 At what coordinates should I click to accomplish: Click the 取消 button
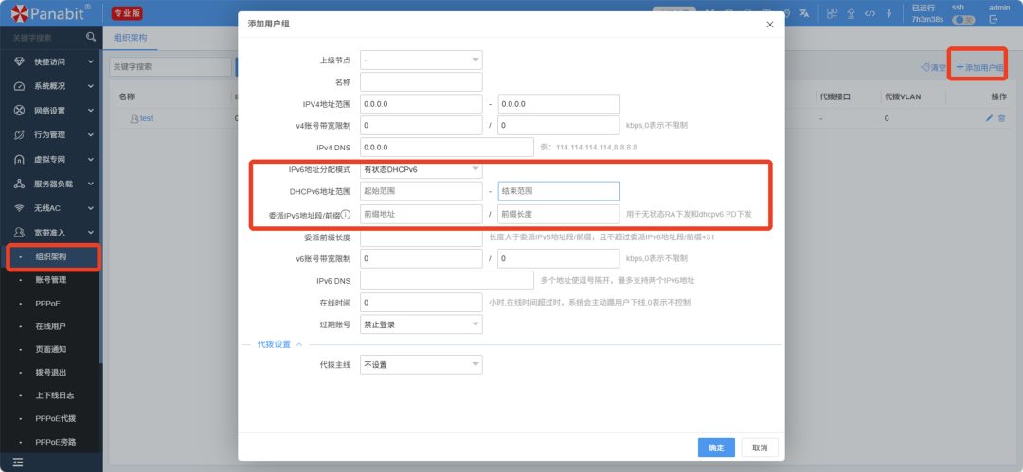click(x=760, y=447)
